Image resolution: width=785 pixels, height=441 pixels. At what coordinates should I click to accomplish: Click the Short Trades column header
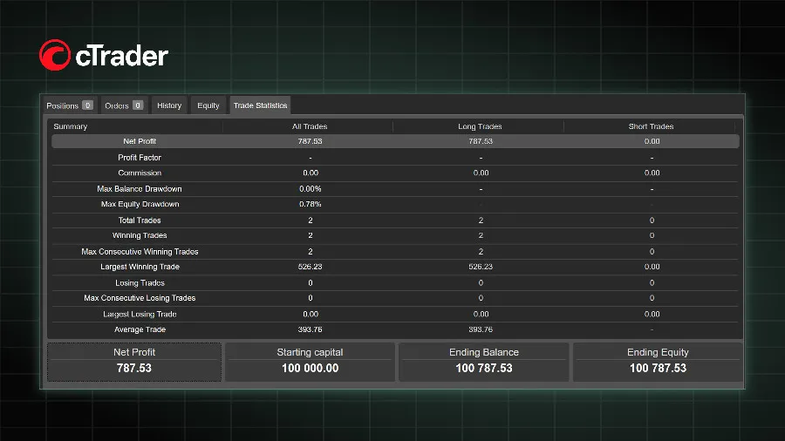click(651, 126)
